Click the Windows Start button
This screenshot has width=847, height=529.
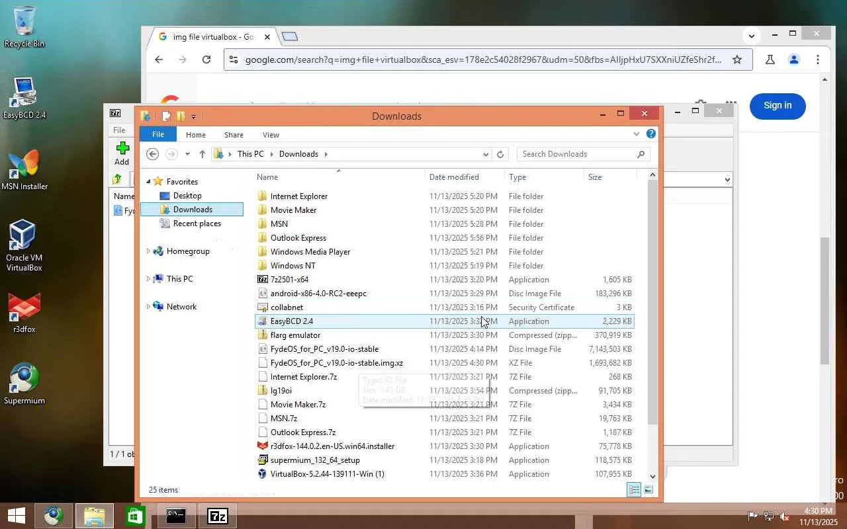16,516
